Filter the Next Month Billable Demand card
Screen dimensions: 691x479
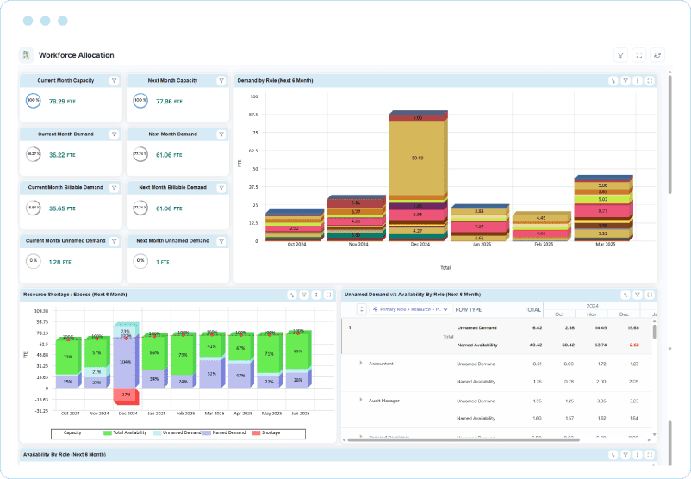221,188
